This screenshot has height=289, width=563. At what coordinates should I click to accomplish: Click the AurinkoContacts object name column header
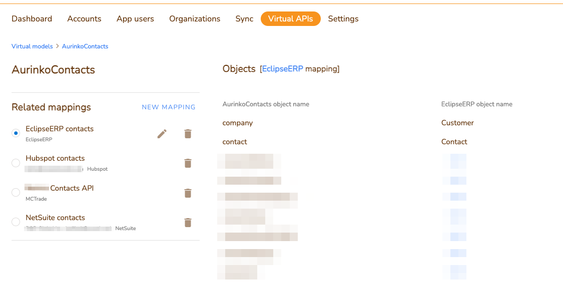[266, 104]
